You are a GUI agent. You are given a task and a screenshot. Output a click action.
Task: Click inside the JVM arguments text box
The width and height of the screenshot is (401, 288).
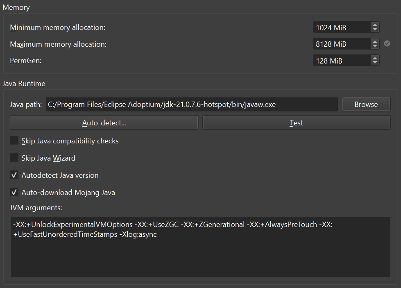(200, 247)
